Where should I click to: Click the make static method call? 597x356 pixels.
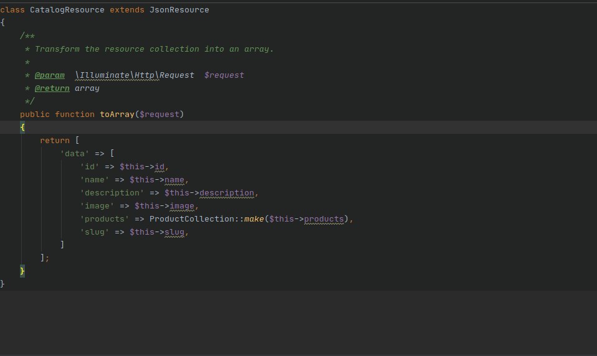254,219
